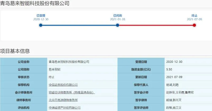Click the 项目基本信息 section heading
The image size is (212, 111).
click(15, 51)
